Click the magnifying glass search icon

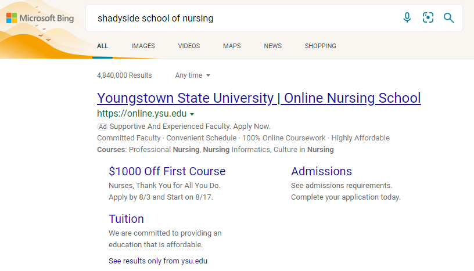click(x=449, y=18)
